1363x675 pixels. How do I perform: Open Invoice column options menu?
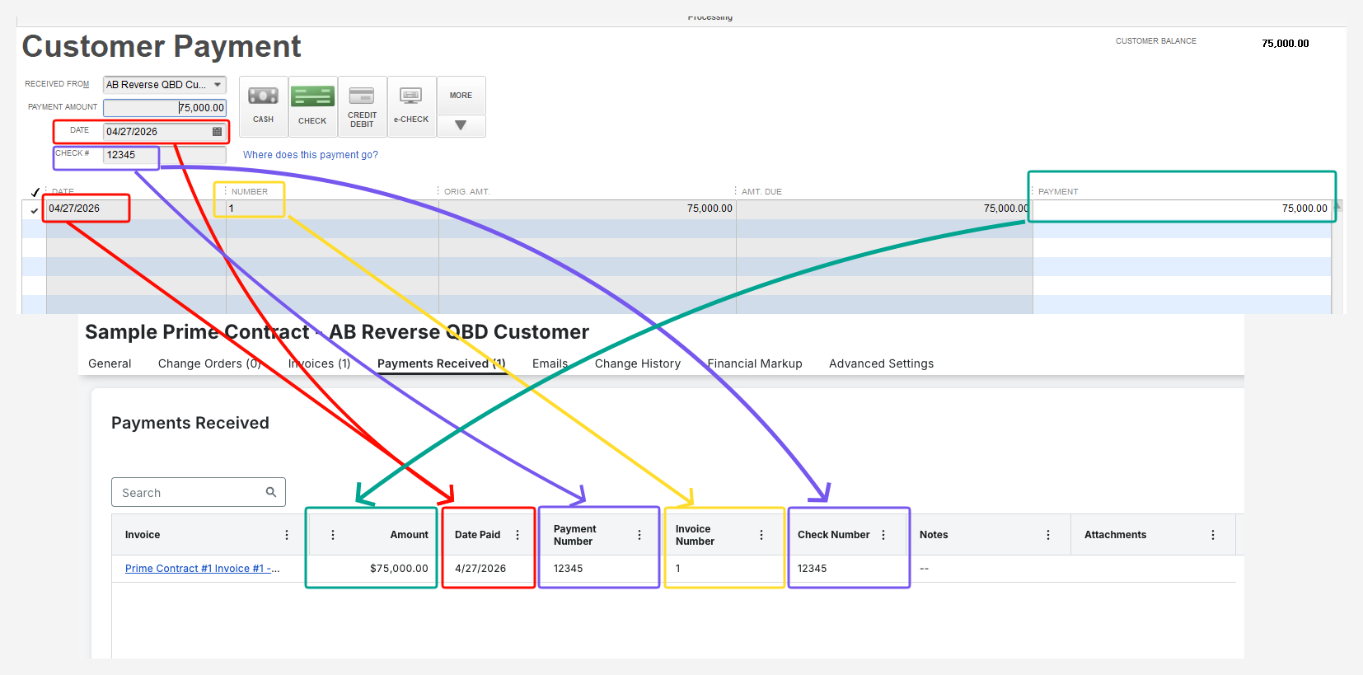tap(287, 535)
